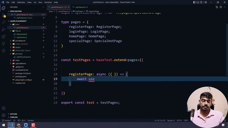Open the Go menu
Screen dimensions: 228x128
tap(35, 2)
